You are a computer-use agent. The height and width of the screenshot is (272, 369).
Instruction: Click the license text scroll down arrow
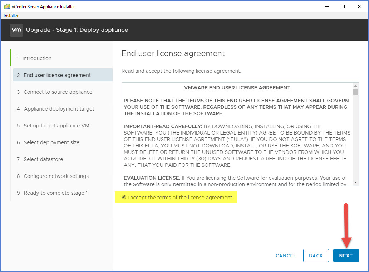pos(355,183)
